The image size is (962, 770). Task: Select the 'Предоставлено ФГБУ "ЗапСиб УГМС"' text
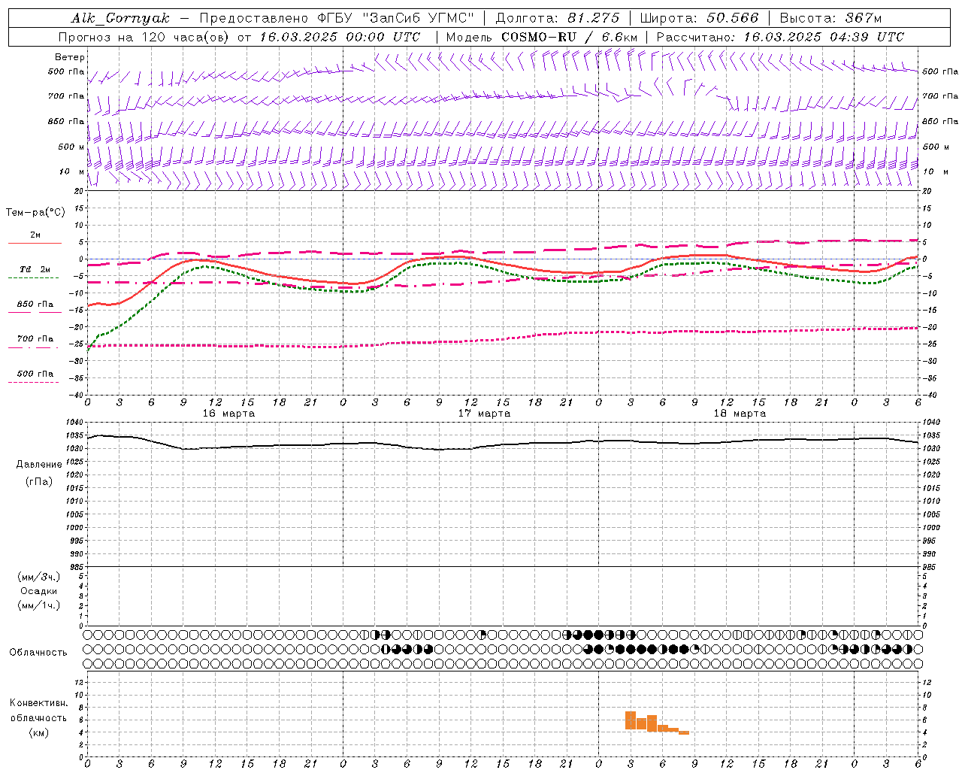337,18
